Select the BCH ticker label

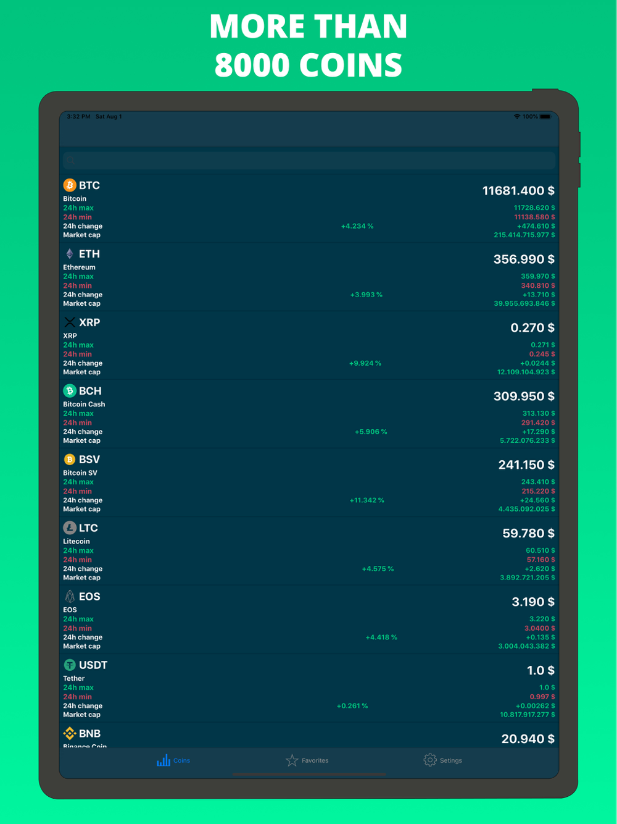(x=90, y=391)
